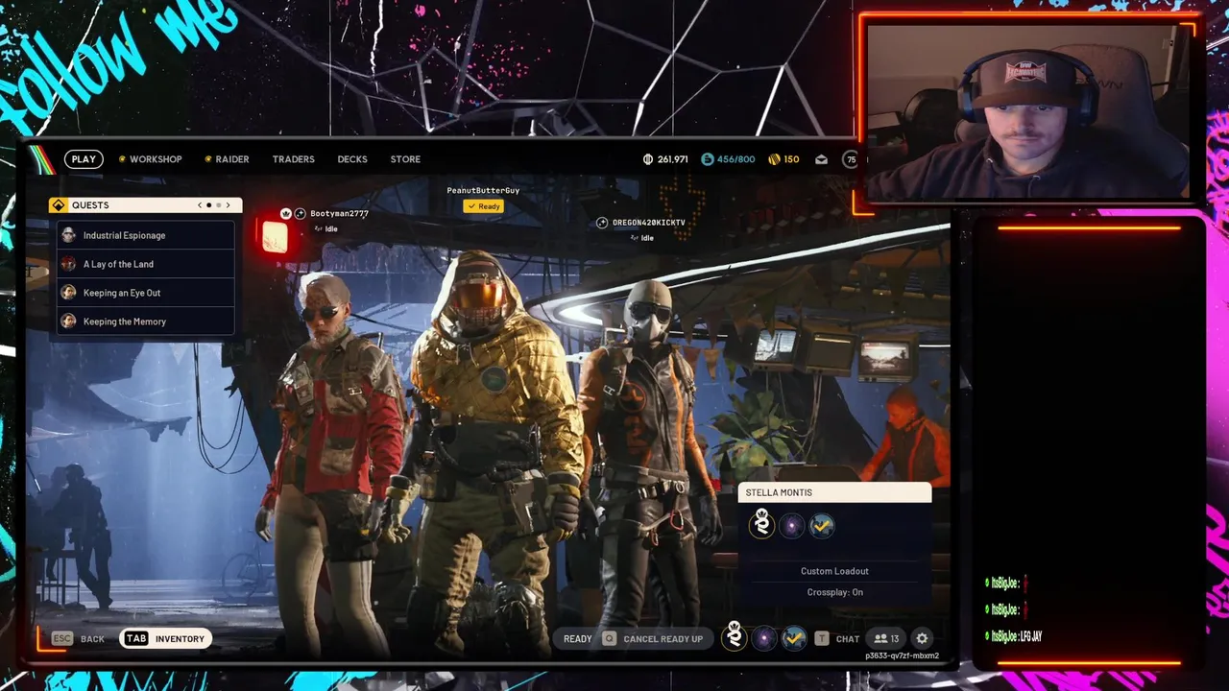
Task: Click the Custom Loadout option
Action: 834,571
